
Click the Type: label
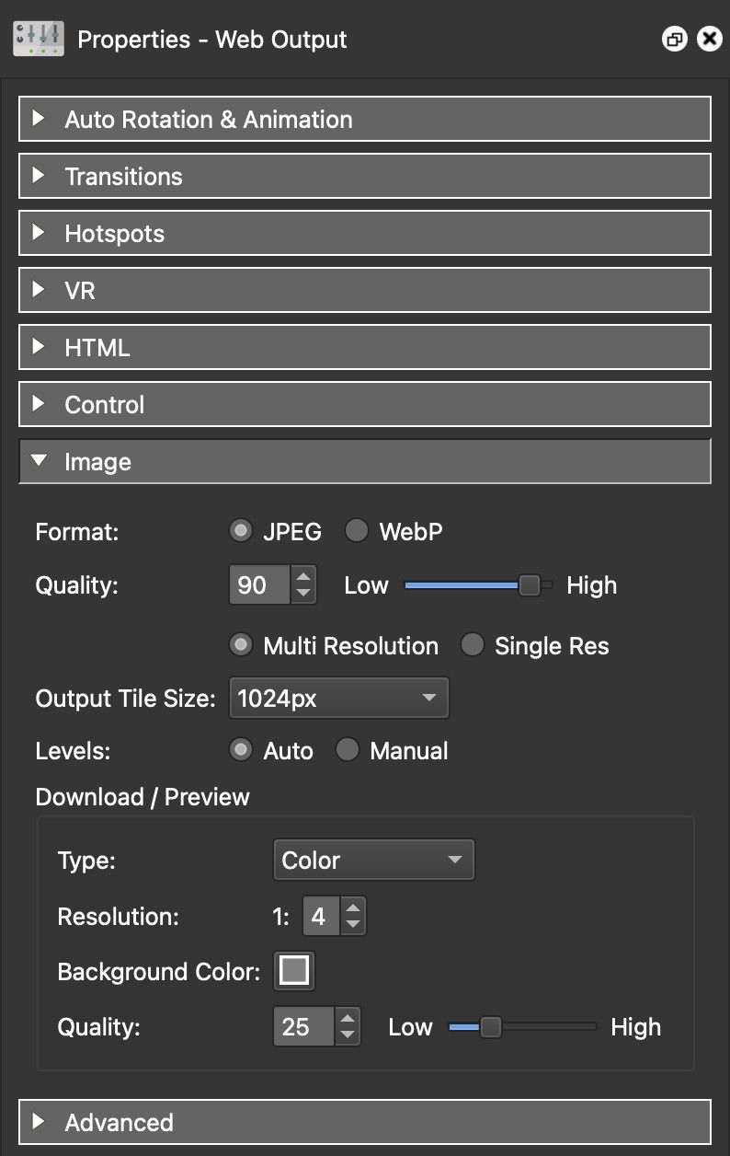(x=86, y=861)
